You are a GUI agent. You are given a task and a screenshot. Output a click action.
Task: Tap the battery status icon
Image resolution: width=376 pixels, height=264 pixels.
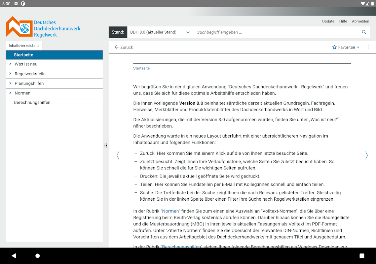372,3
